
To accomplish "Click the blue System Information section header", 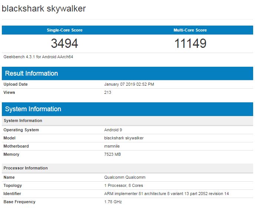I will [33, 109].
